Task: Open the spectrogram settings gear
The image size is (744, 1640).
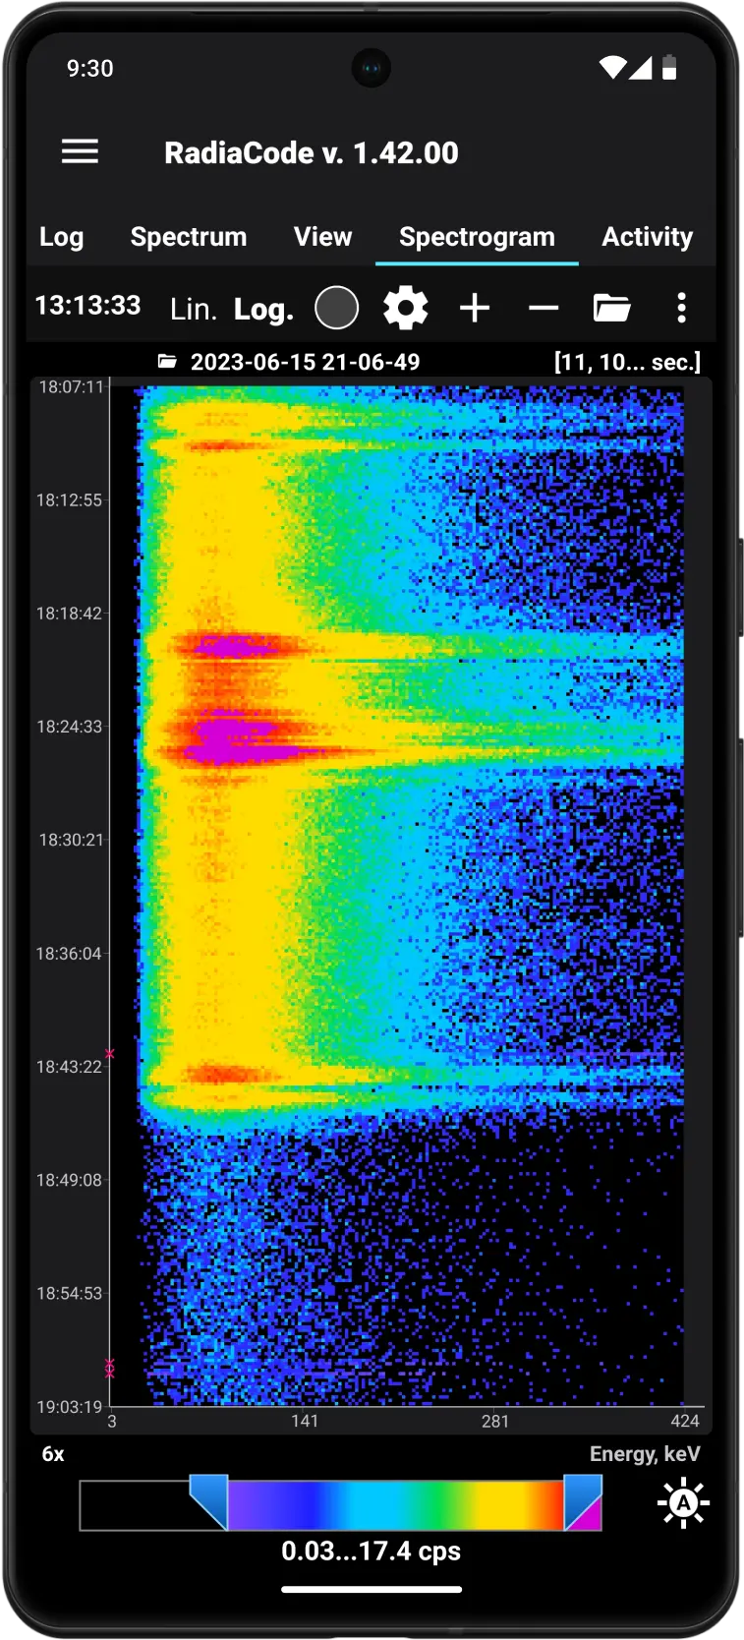Action: (x=405, y=308)
